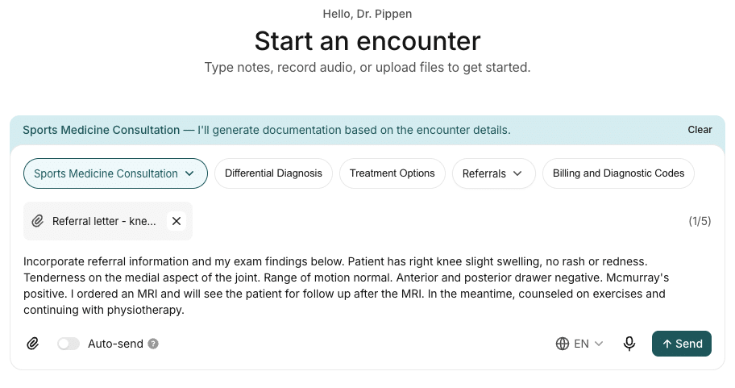Click the Referrals chevron arrow
The image size is (735, 388).
click(517, 173)
